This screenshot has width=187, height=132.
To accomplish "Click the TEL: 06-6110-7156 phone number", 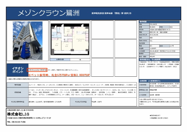I will pyautogui.click(x=16, y=122).
